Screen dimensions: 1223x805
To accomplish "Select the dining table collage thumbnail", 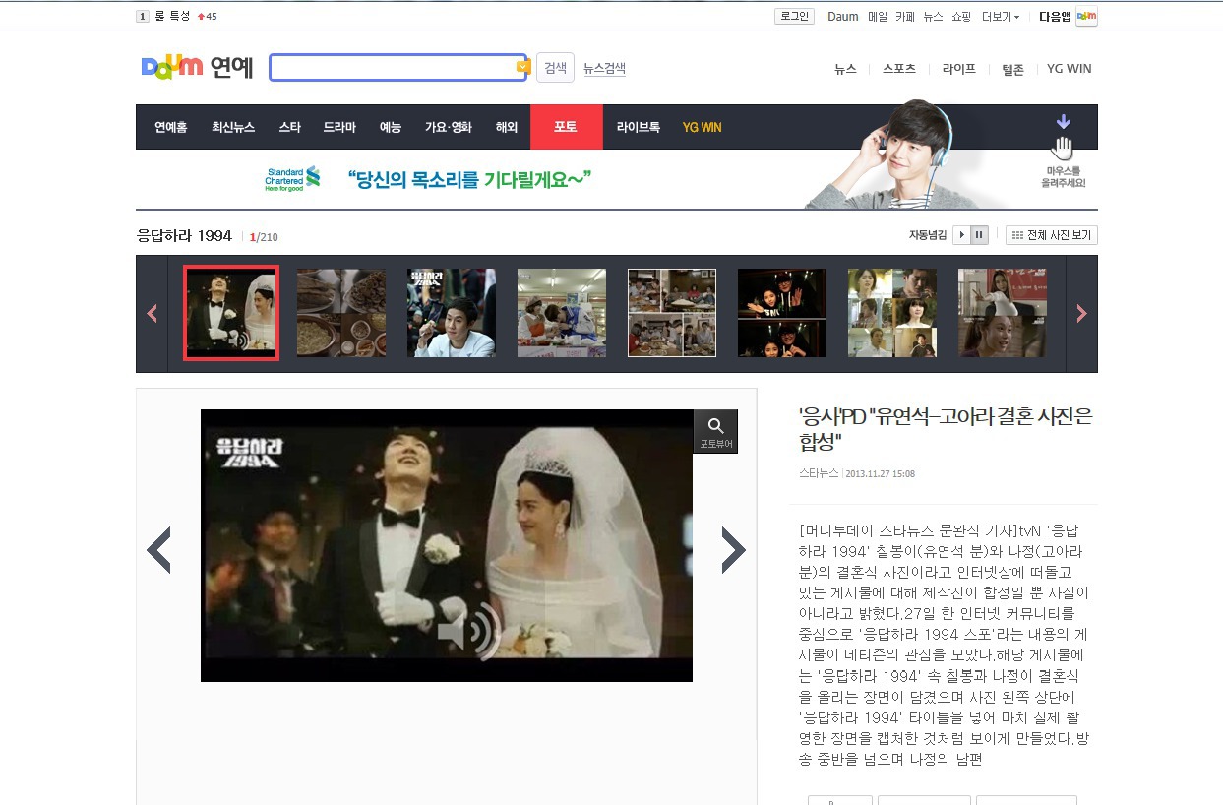I will (672, 313).
